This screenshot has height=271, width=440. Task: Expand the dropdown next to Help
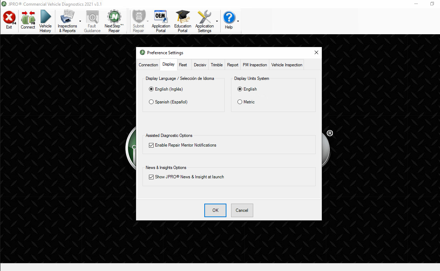(x=238, y=21)
